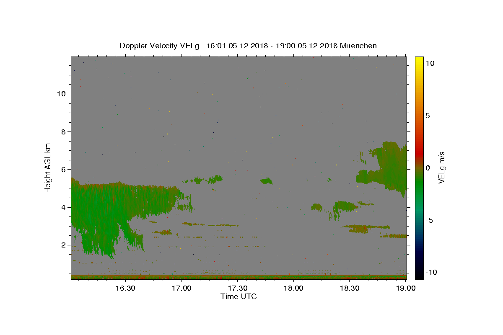This screenshot has width=503, height=335.
Task: Click the 18:30 time tick label
Action: click(350, 288)
